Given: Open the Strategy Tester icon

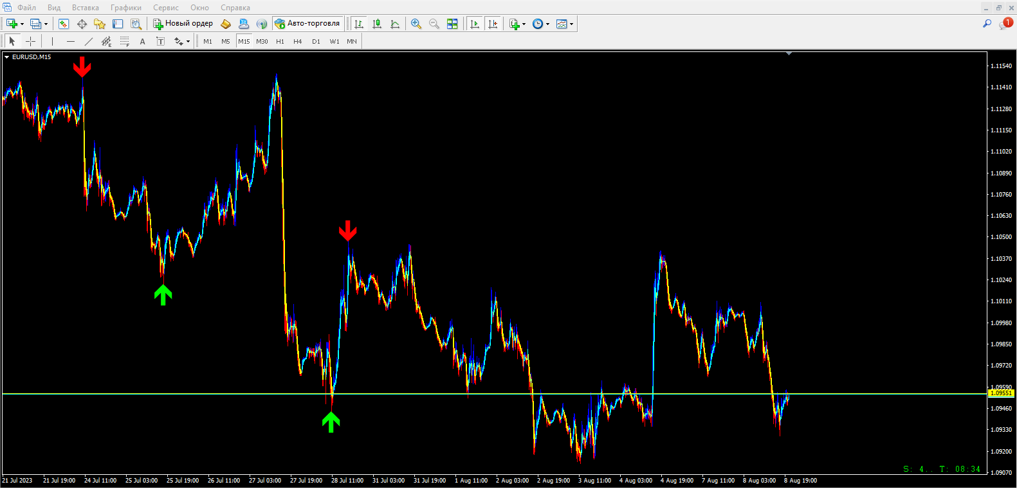Looking at the screenshot, I should point(136,24).
